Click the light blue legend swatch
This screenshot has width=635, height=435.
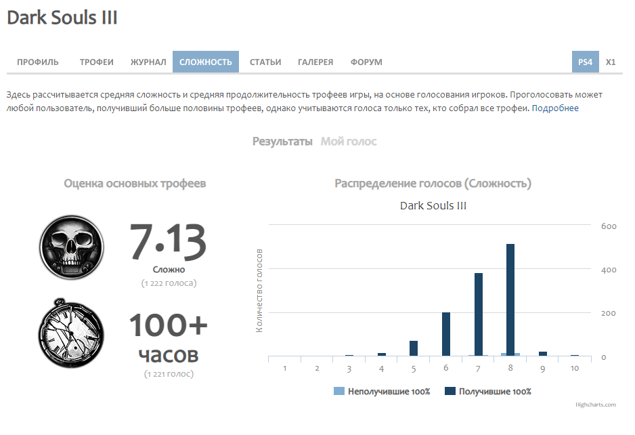click(339, 392)
